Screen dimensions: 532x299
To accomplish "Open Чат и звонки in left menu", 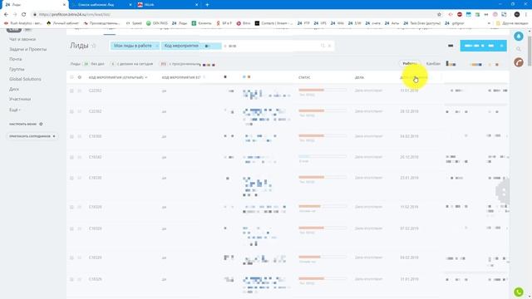I will pyautogui.click(x=22, y=39).
